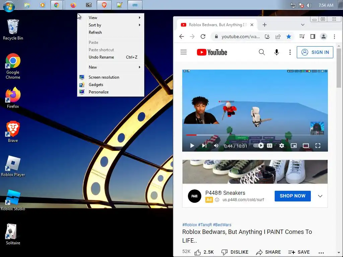Toggle closed captions on the video
The width and height of the screenshot is (343, 257).
pos(270,146)
